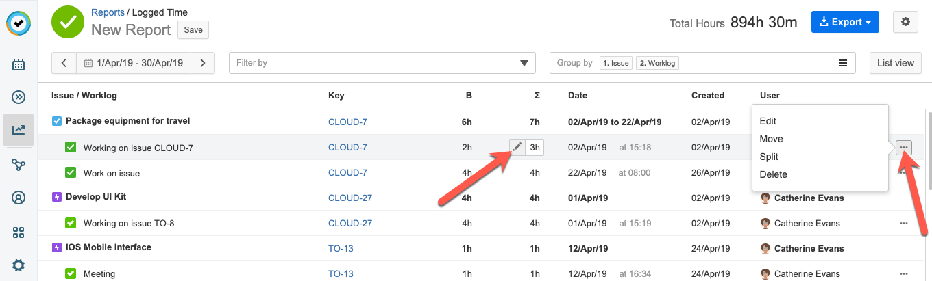Toggle checkbox next to Meeting worklog
The image size is (932, 281).
click(70, 273)
